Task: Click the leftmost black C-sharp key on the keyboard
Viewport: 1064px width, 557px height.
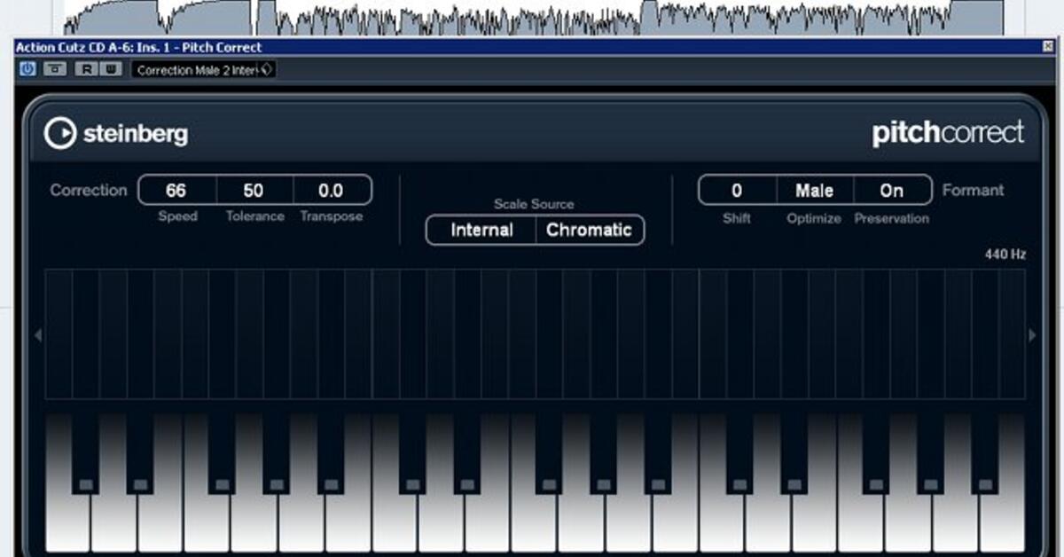Action: coord(86,452)
